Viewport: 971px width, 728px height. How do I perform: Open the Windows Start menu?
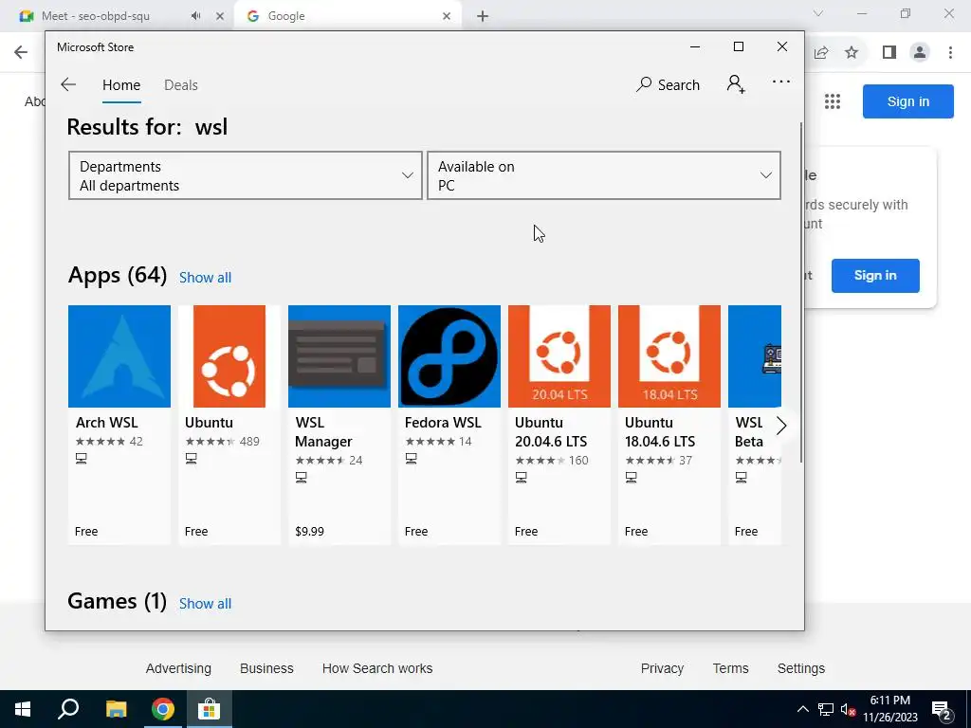[23, 709]
